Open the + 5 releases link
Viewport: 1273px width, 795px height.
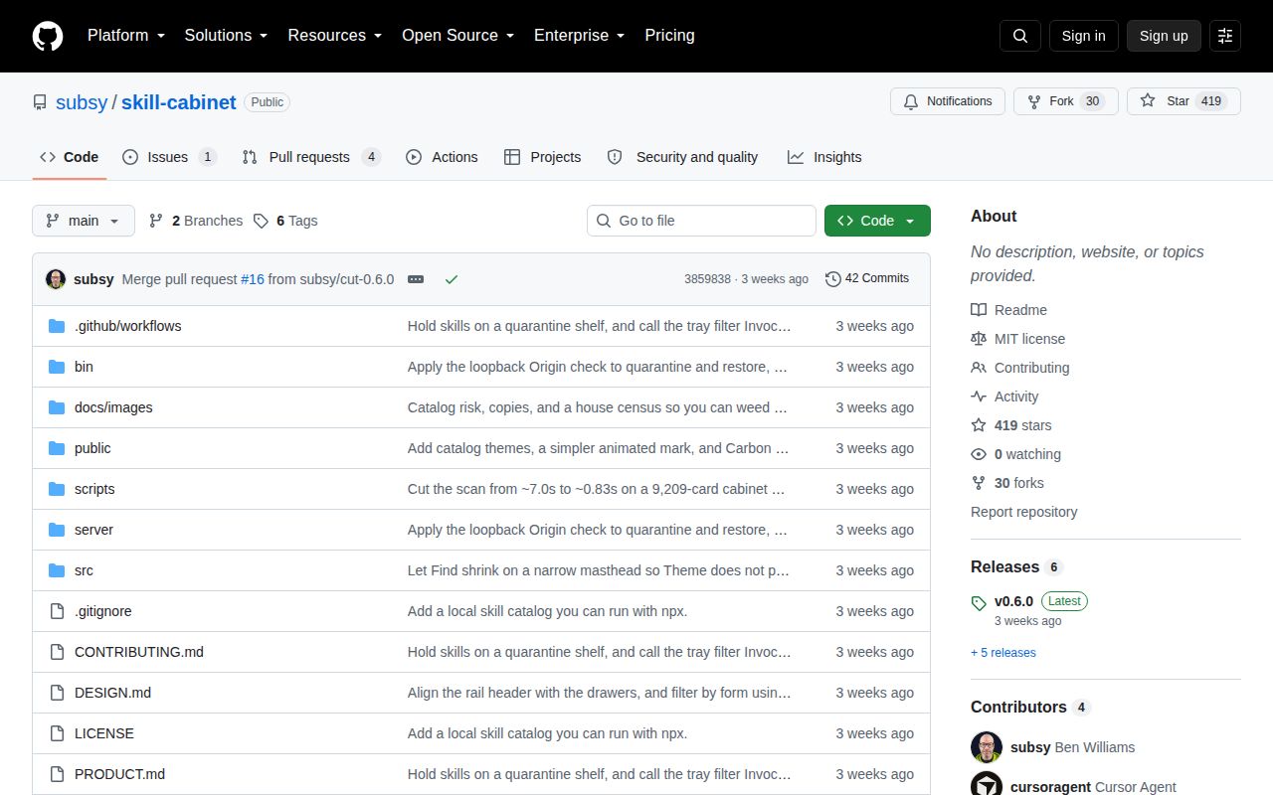tap(1003, 653)
